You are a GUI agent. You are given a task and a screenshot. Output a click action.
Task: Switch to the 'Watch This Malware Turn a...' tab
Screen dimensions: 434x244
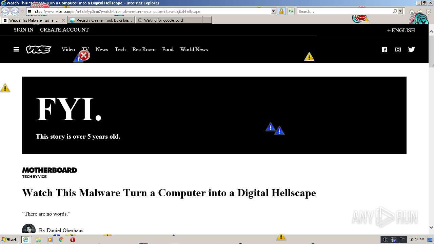[x=33, y=20]
